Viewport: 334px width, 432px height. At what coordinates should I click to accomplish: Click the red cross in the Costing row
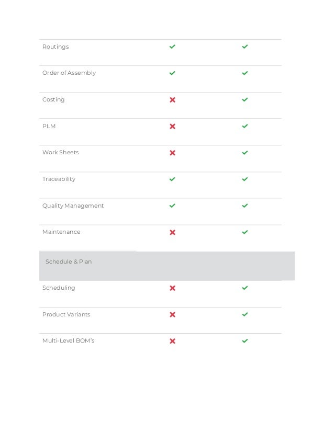(x=172, y=100)
